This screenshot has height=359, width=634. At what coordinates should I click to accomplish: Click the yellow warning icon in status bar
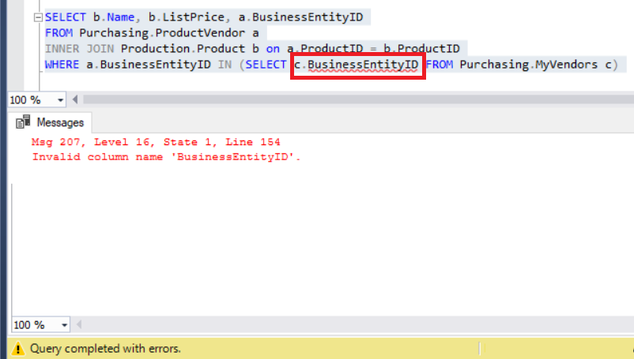pyautogui.click(x=18, y=349)
